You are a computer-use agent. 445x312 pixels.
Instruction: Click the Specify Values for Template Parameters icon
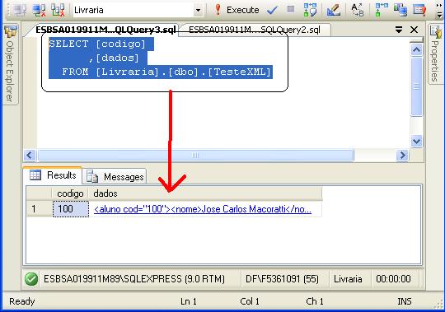tap(357, 10)
